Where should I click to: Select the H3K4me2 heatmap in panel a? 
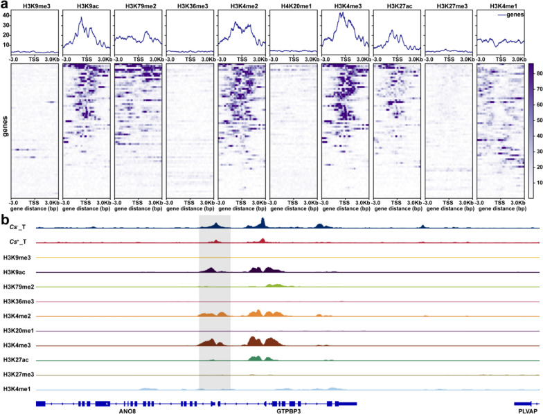click(242, 130)
